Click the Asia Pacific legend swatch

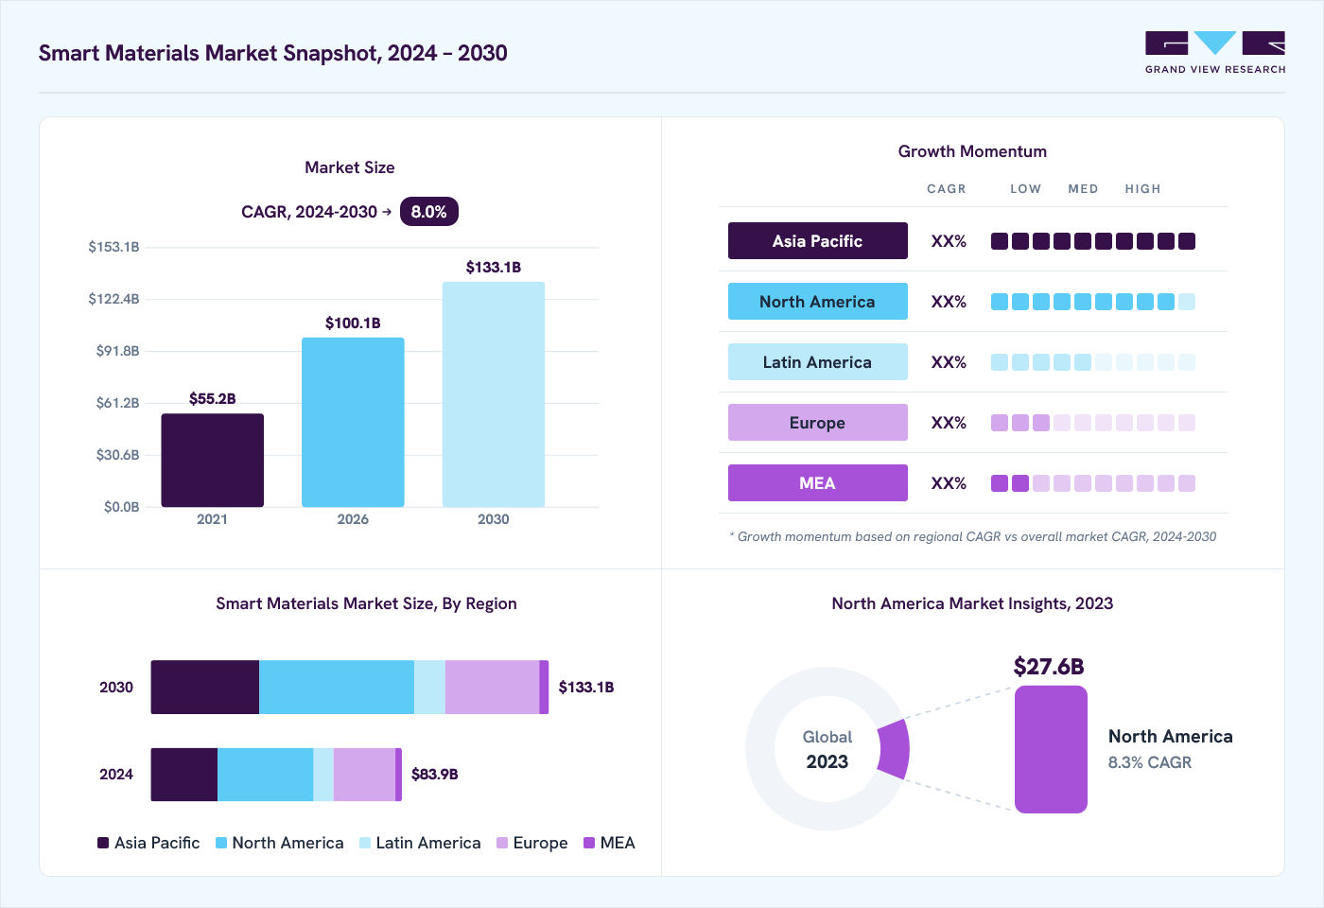pos(103,843)
